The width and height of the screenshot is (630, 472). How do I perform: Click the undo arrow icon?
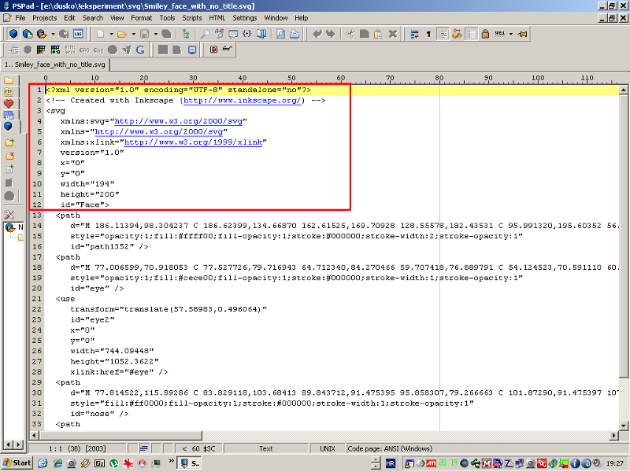tap(317, 34)
